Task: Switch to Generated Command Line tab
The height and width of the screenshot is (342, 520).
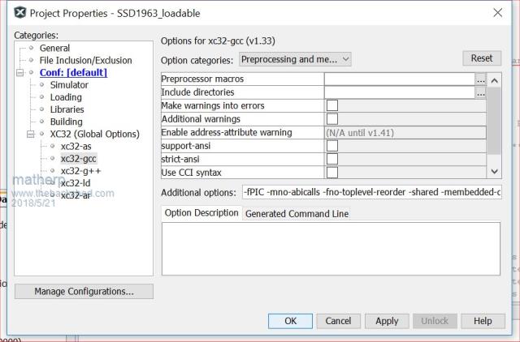Action: pos(297,214)
